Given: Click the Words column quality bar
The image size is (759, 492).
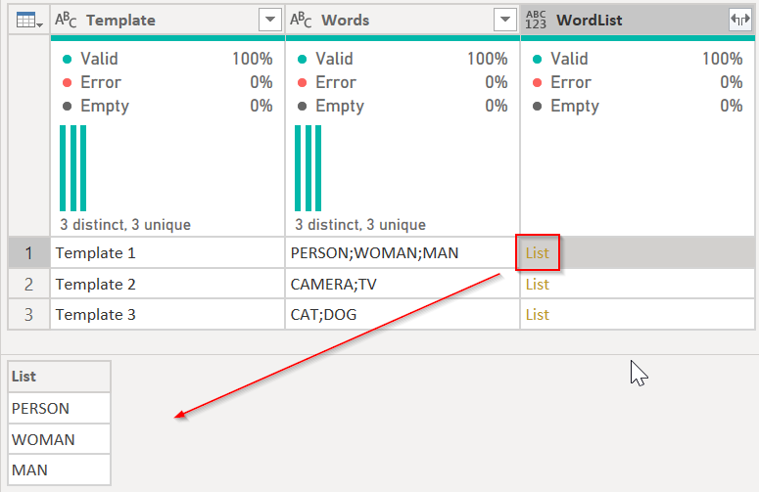Looking at the screenshot, I should (403, 38).
